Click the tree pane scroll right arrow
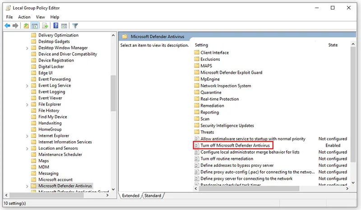This screenshot has height=210, width=361. (x=107, y=195)
